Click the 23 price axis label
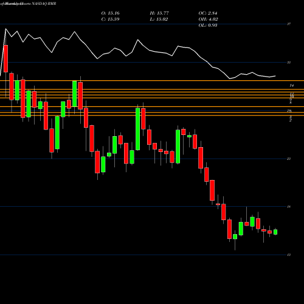The image size is (304, 304). (x=289, y=159)
